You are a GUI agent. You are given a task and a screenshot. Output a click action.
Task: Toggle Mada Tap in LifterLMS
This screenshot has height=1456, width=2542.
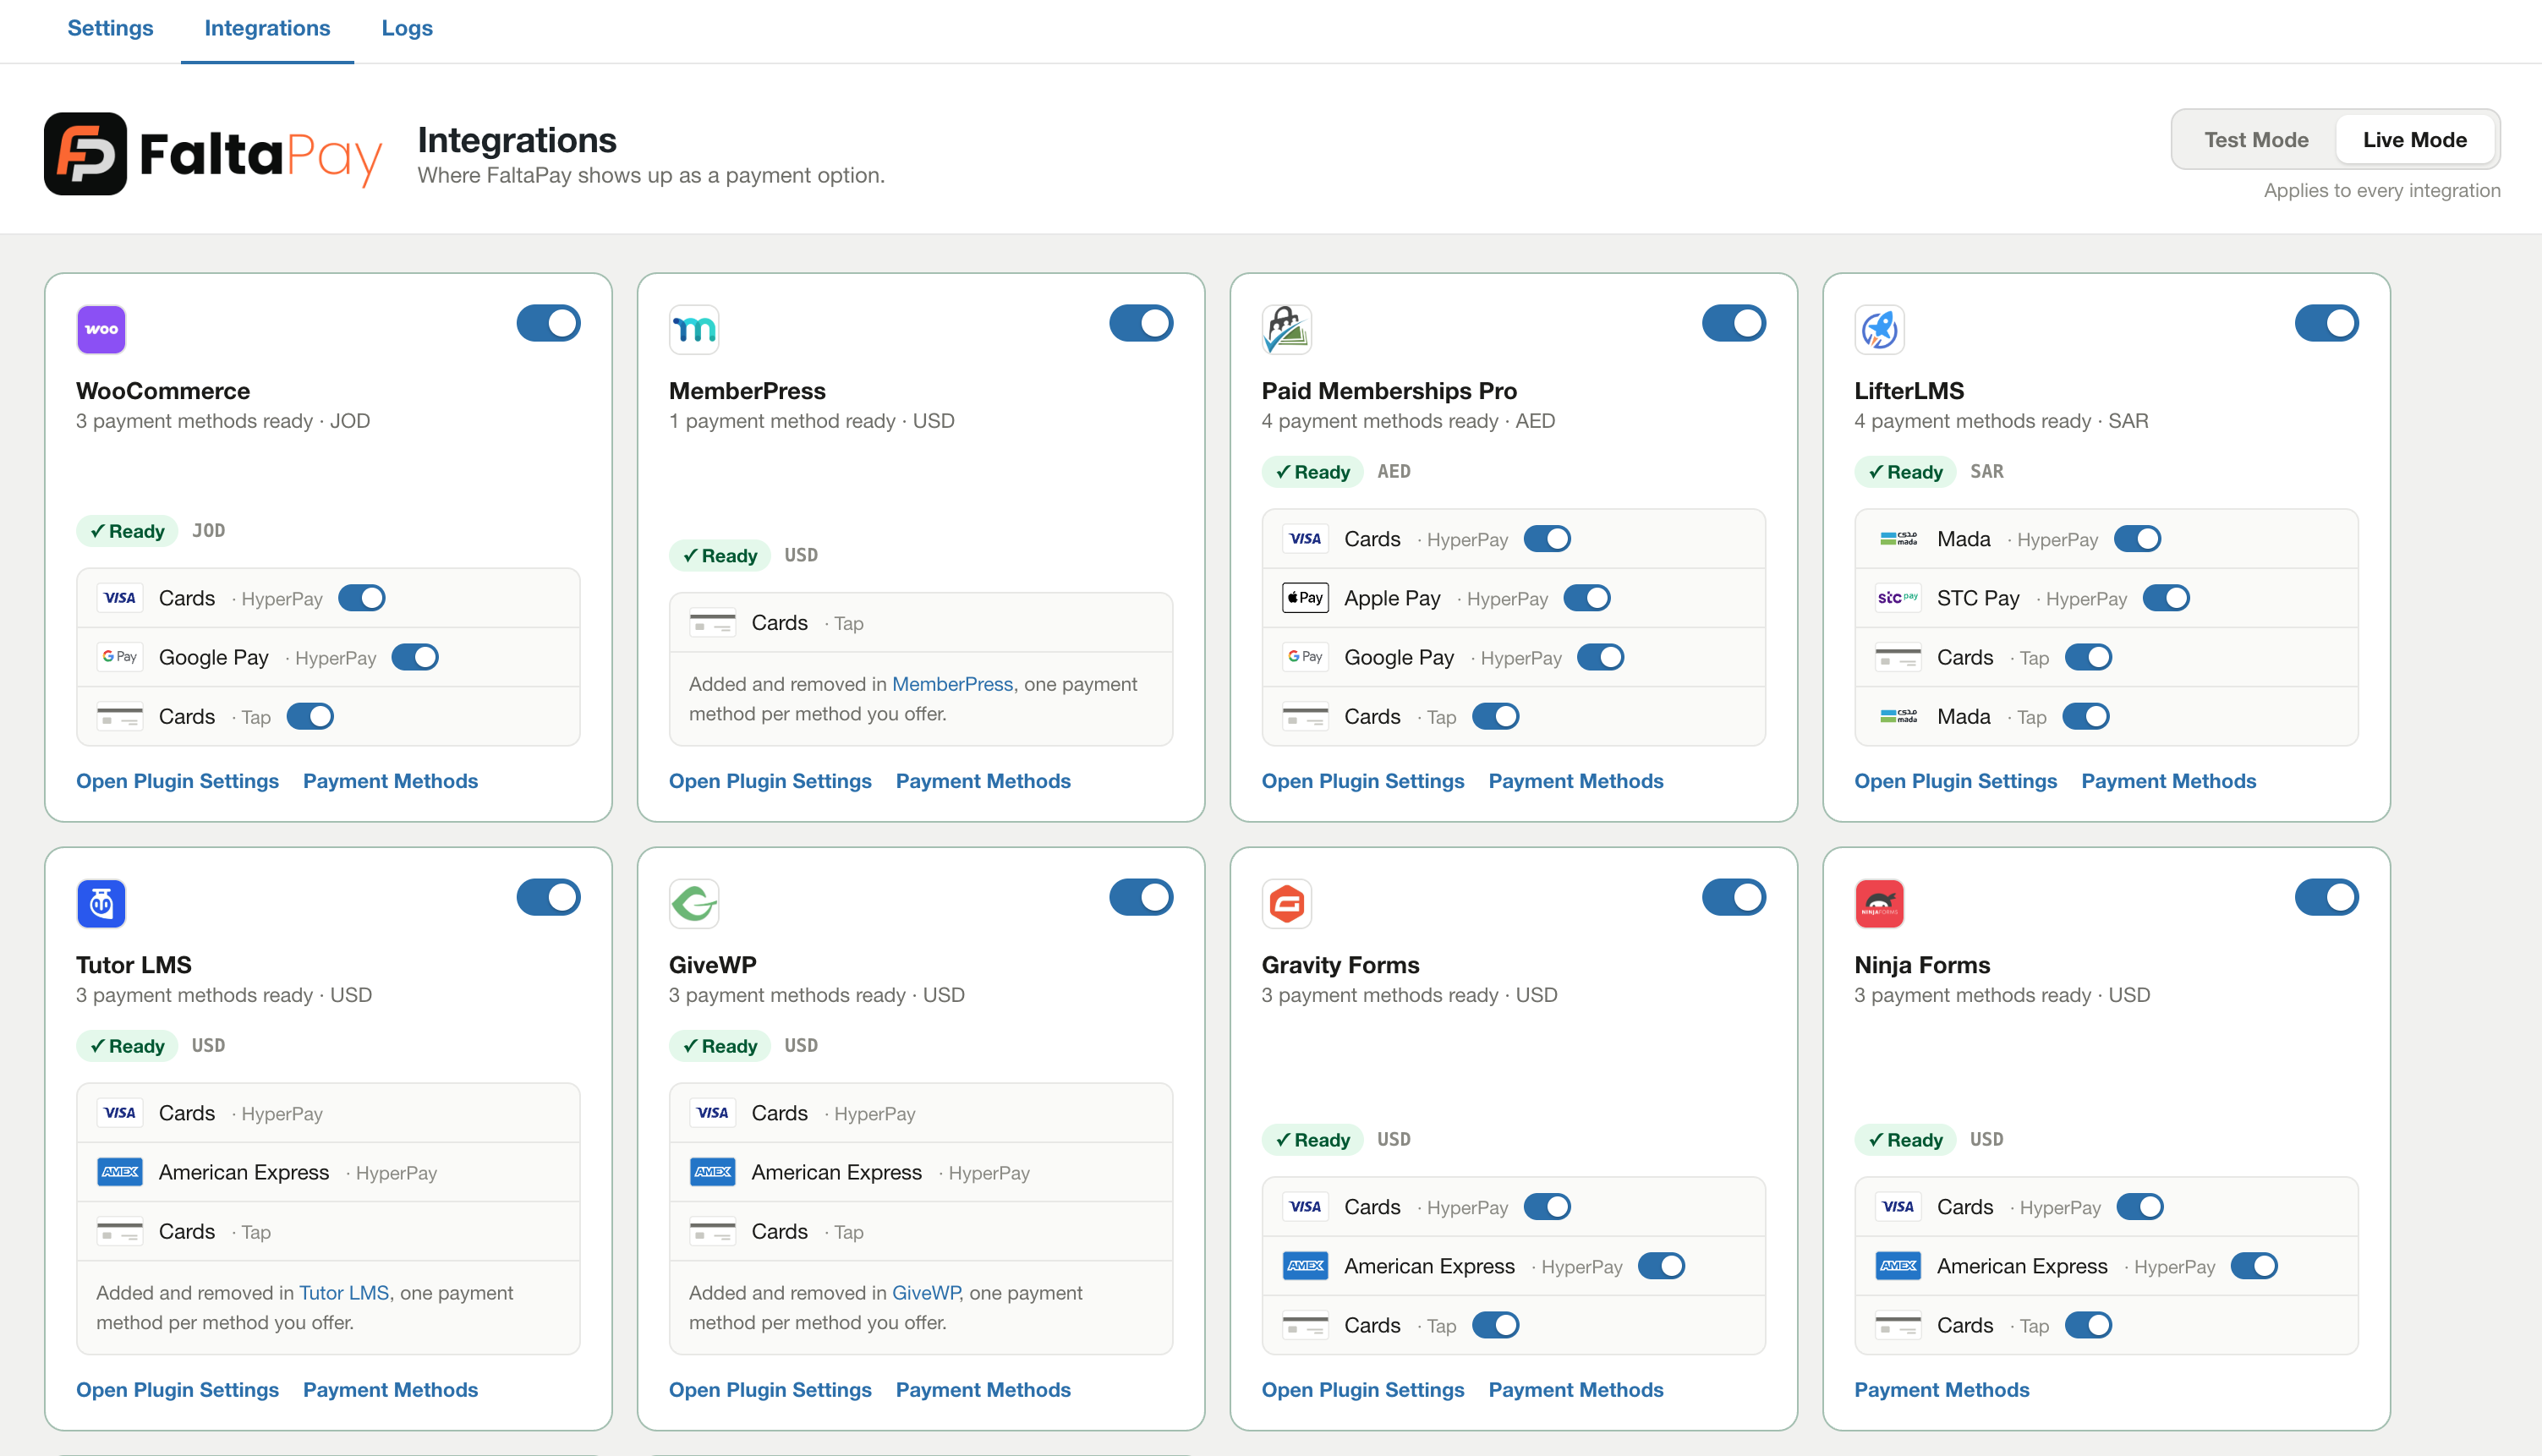pyautogui.click(x=2086, y=716)
